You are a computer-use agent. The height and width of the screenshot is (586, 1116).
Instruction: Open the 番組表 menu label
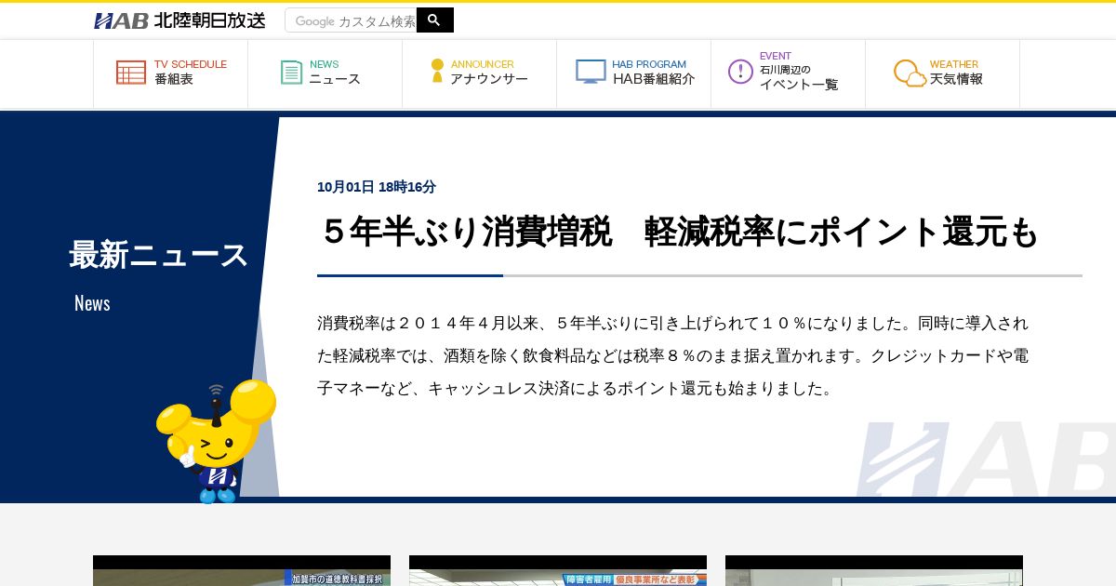click(x=174, y=80)
